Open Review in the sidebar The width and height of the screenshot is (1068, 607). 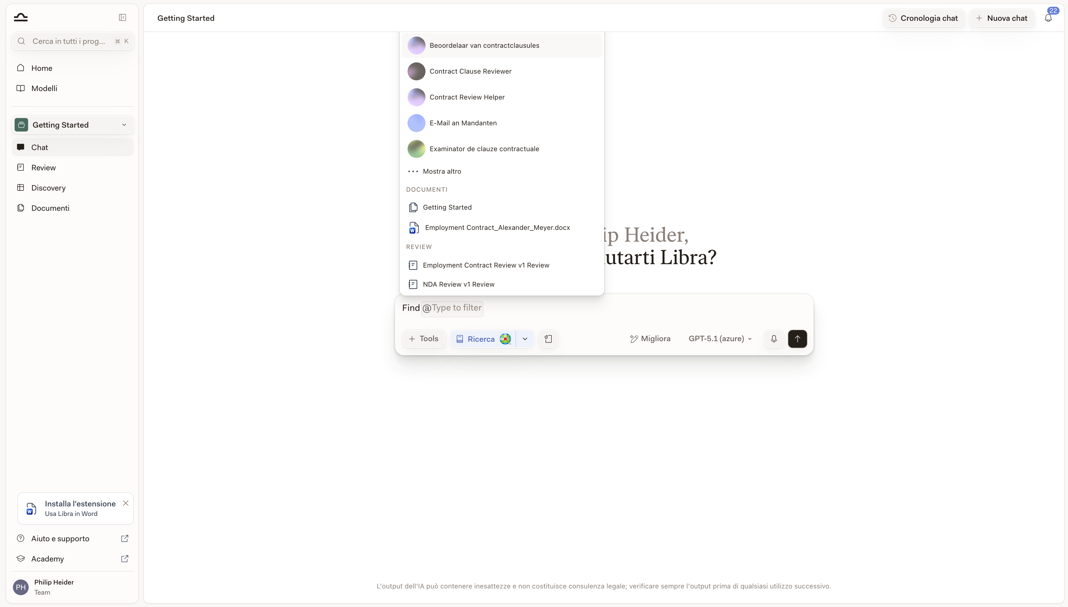[x=73, y=167]
